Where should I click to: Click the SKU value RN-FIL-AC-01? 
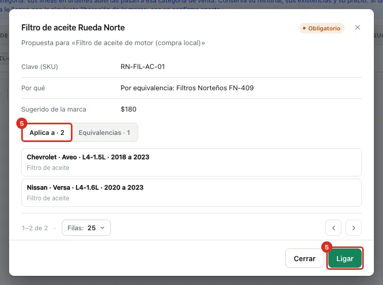click(x=143, y=67)
